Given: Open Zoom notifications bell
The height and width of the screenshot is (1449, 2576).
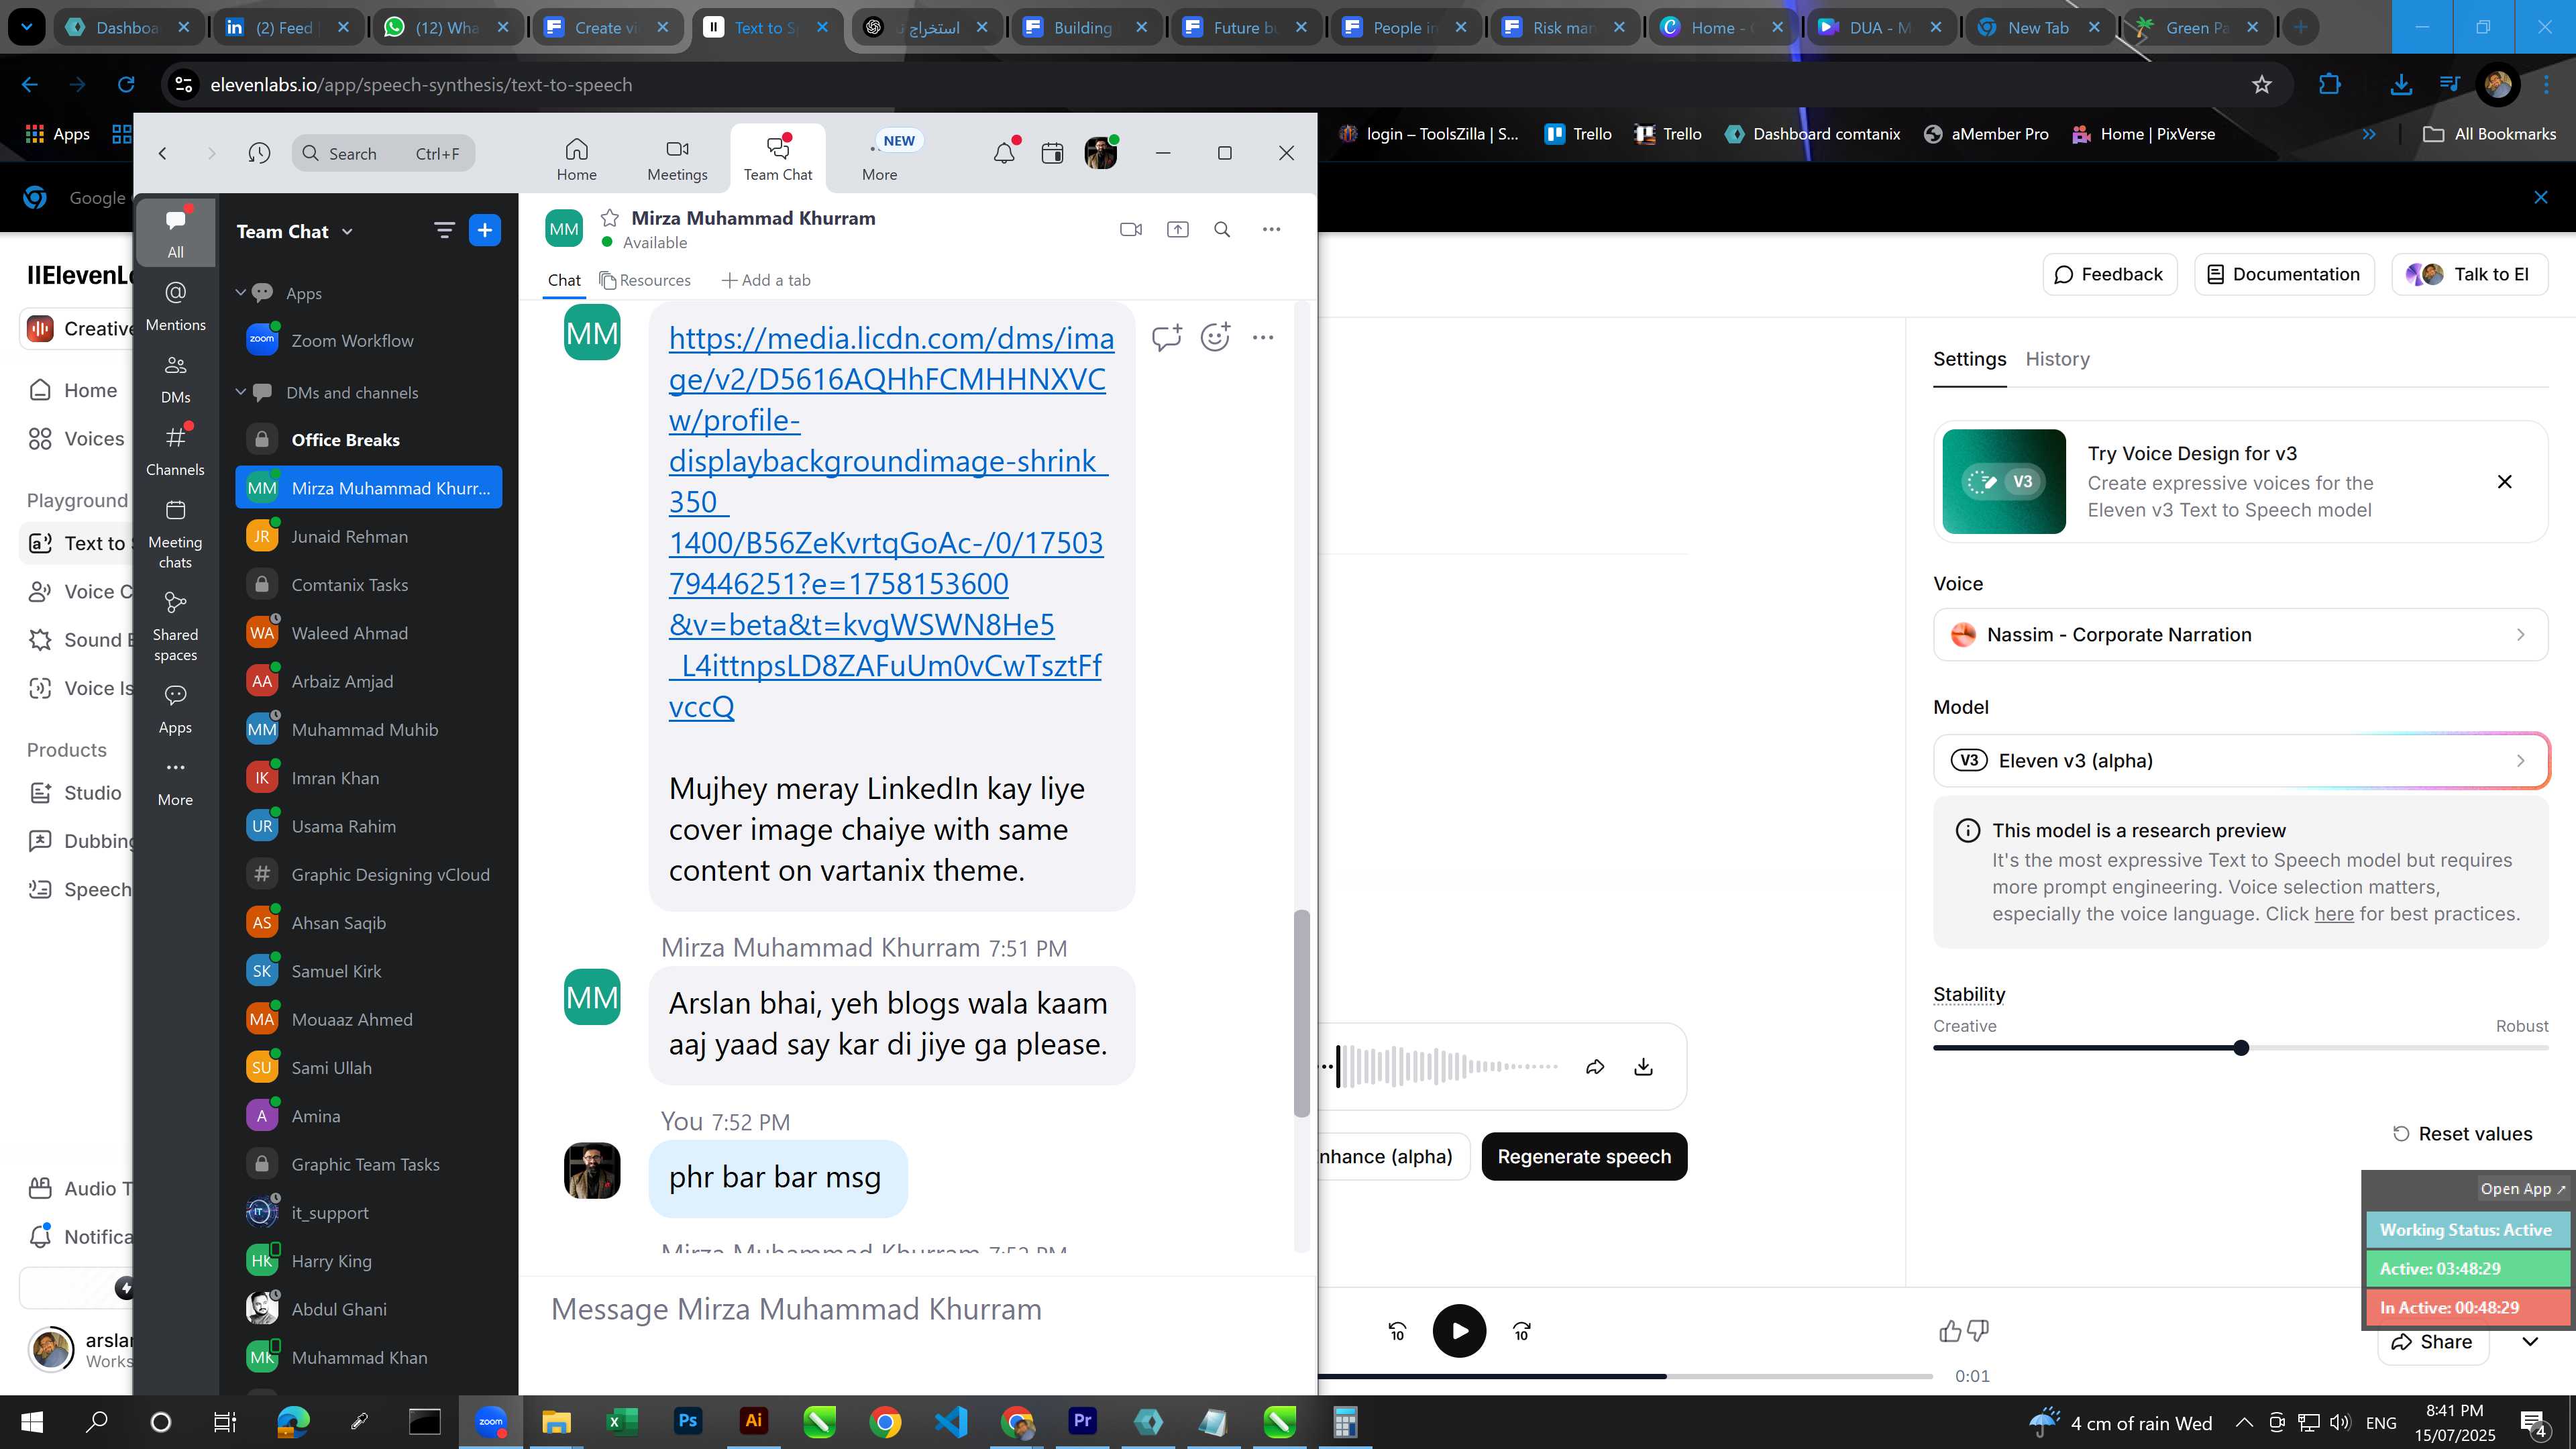Looking at the screenshot, I should pyautogui.click(x=1004, y=152).
